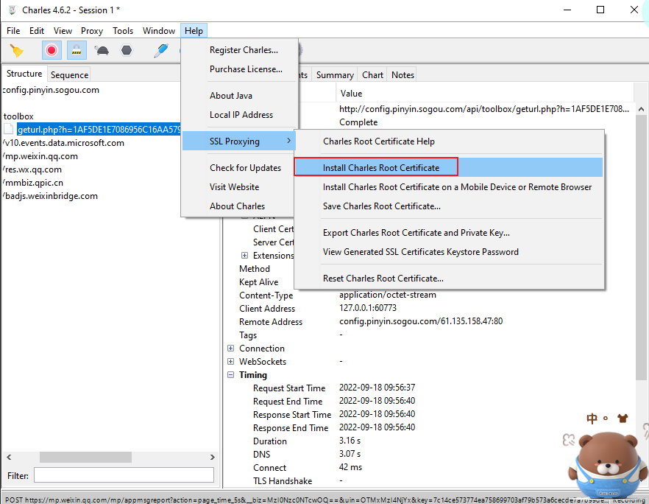
Task: Open the Proxy menu
Action: point(92,31)
